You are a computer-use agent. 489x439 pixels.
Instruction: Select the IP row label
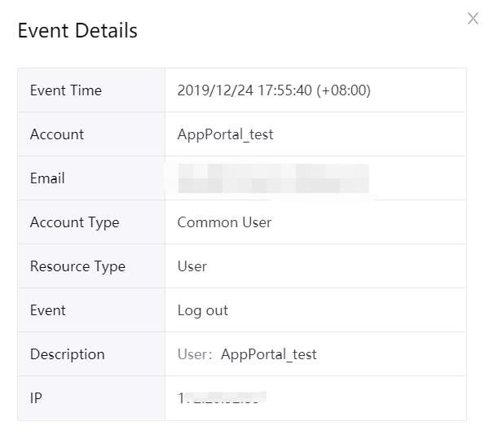[36, 398]
